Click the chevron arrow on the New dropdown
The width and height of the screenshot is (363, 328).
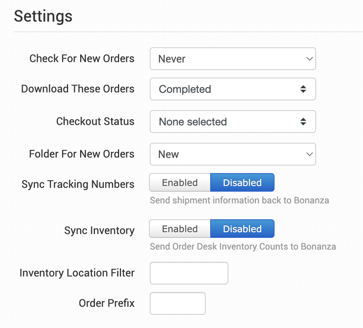click(x=309, y=154)
